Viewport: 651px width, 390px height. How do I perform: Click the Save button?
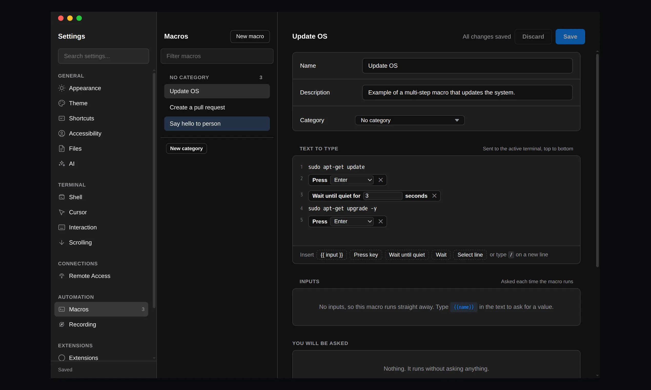pos(570,37)
